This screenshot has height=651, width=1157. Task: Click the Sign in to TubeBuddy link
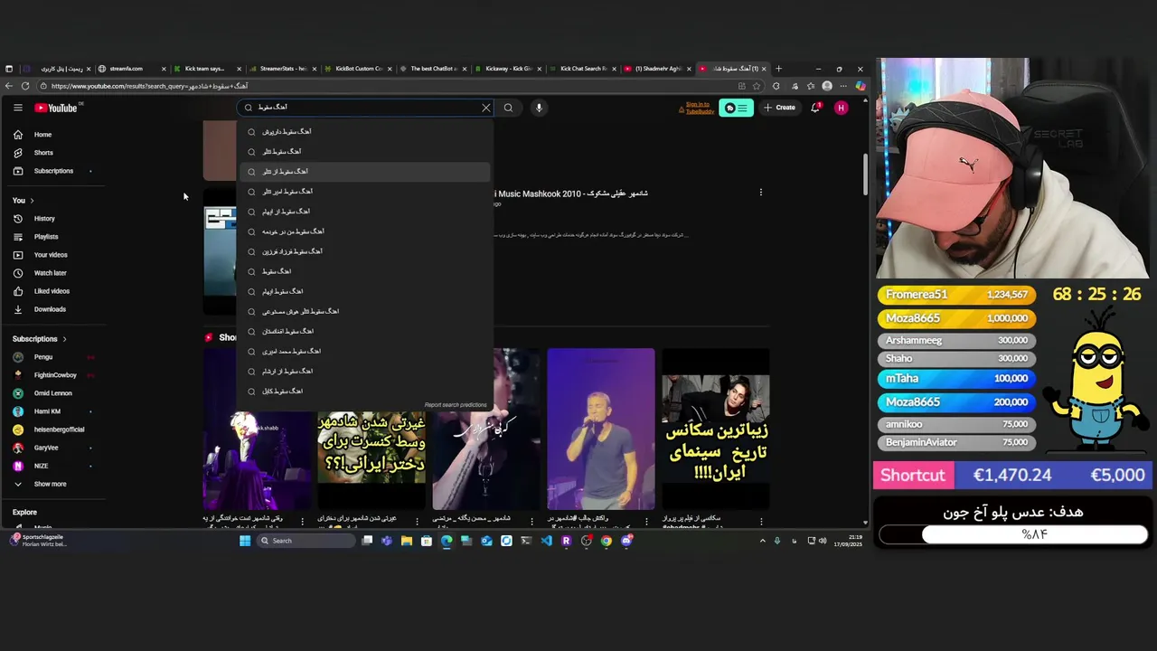click(x=698, y=108)
